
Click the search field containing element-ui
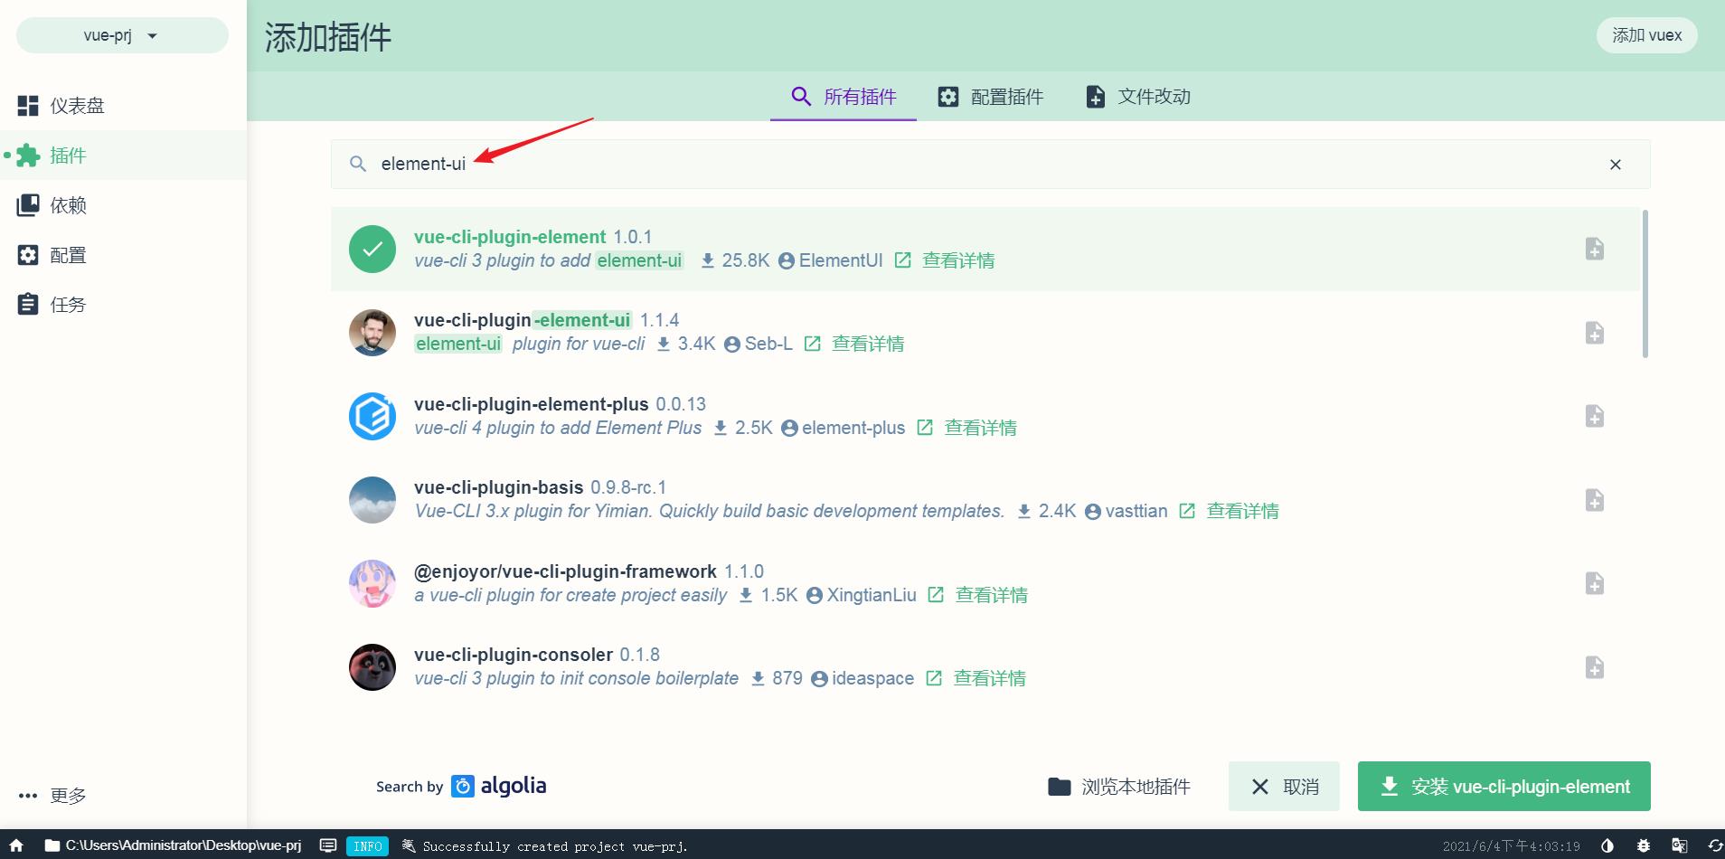click(x=990, y=164)
